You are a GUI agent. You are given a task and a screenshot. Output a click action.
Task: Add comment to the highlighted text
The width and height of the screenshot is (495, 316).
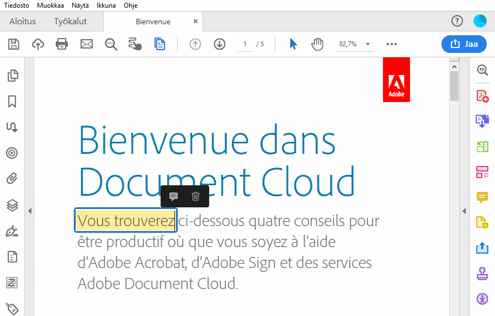coord(173,196)
